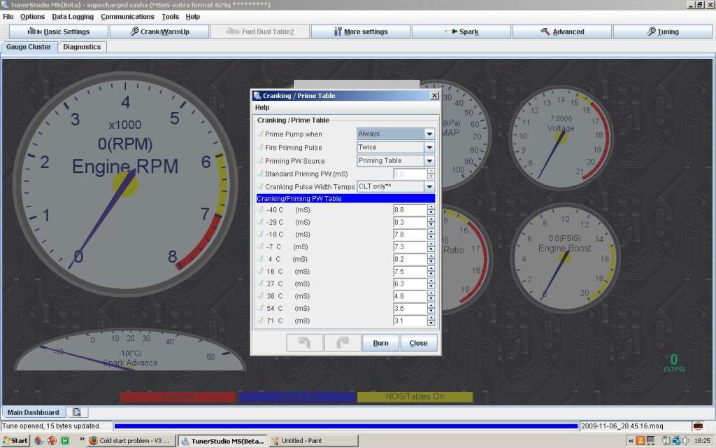Open More settings toolbar button

(360, 31)
